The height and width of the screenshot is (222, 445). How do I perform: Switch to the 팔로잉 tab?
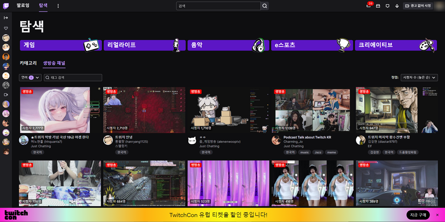pos(23,5)
